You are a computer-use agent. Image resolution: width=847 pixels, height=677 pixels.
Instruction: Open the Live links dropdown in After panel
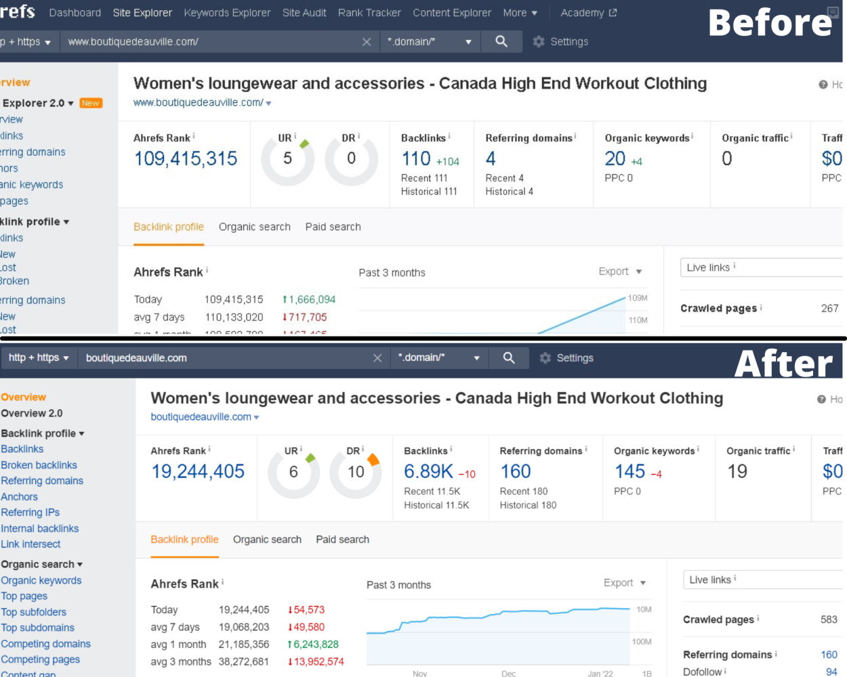(x=764, y=580)
